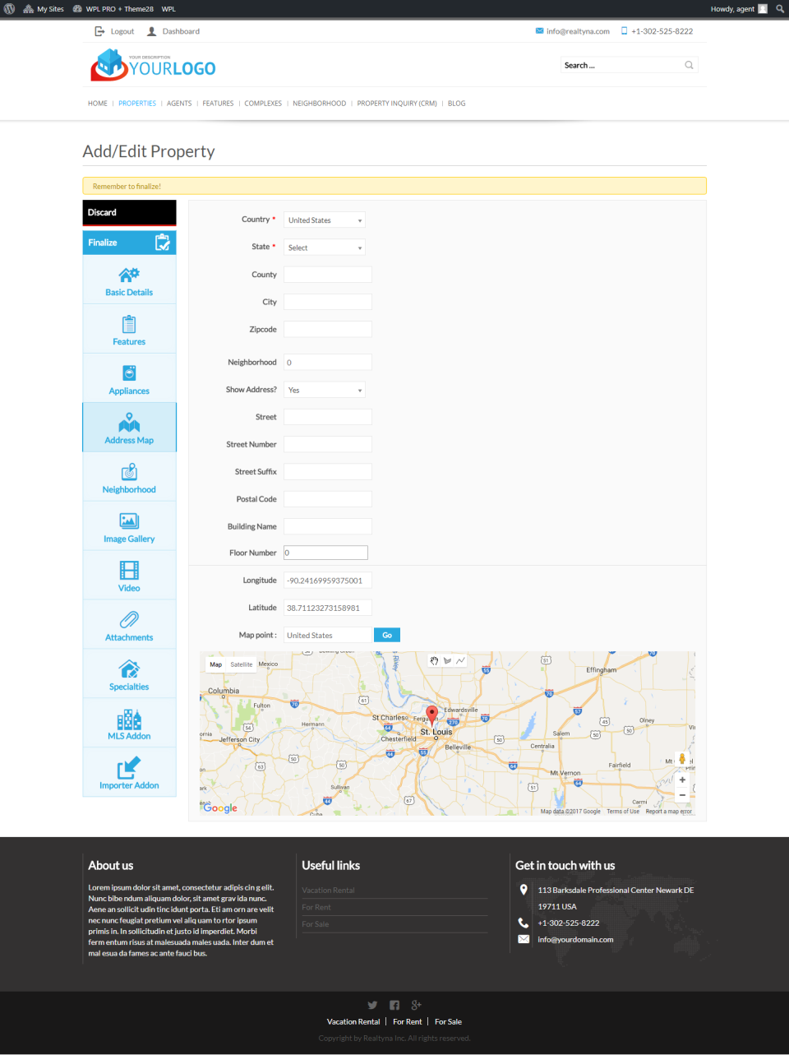Screen dimensions: 789x1055
Task: Open the Image Gallery section
Action: tap(129, 526)
